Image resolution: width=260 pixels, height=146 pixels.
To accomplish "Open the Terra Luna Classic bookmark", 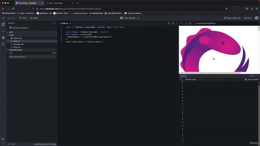I will coord(133,13).
